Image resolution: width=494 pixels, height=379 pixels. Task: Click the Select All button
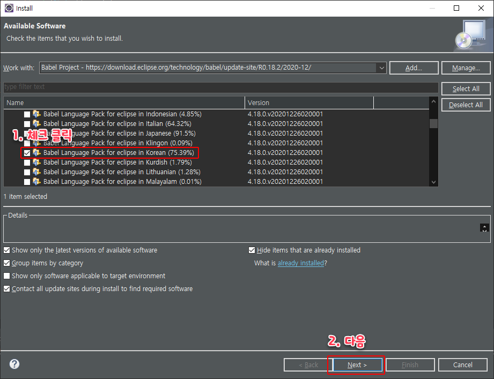(x=466, y=89)
